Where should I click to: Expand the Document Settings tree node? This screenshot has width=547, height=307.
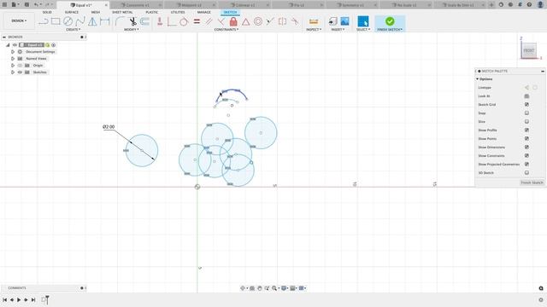(x=13, y=52)
